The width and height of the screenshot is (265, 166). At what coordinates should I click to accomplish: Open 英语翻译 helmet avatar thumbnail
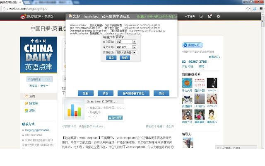pos(187,99)
